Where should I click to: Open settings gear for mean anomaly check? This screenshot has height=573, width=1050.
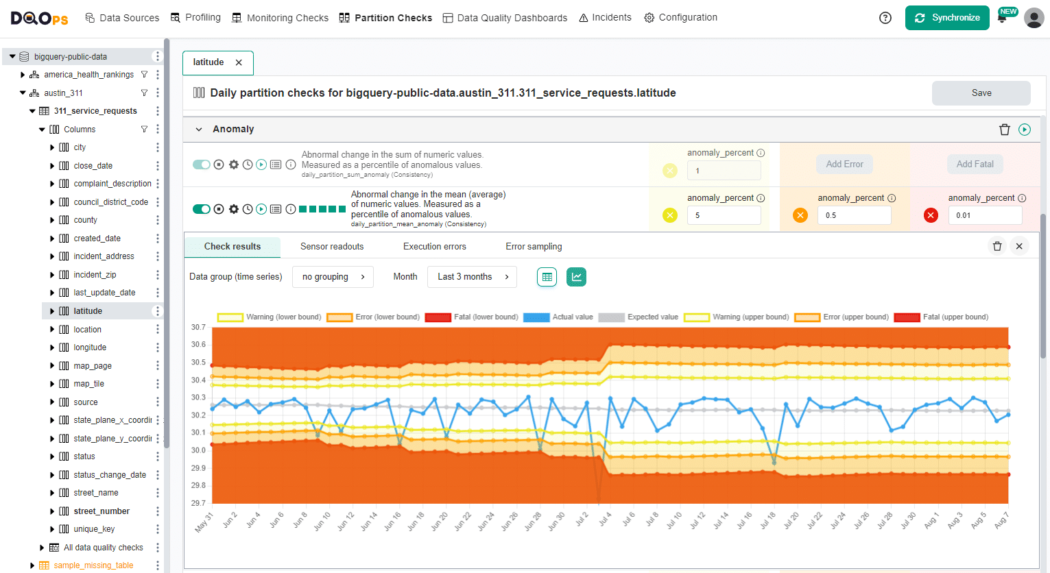tap(234, 209)
